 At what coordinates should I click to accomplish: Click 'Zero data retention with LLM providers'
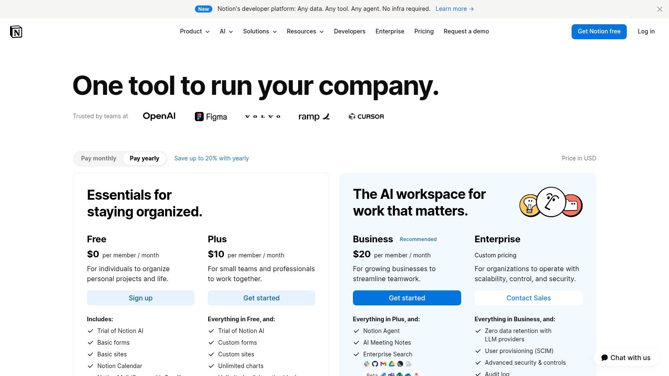pos(518,335)
